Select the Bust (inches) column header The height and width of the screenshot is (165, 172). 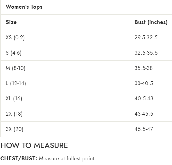(x=151, y=22)
